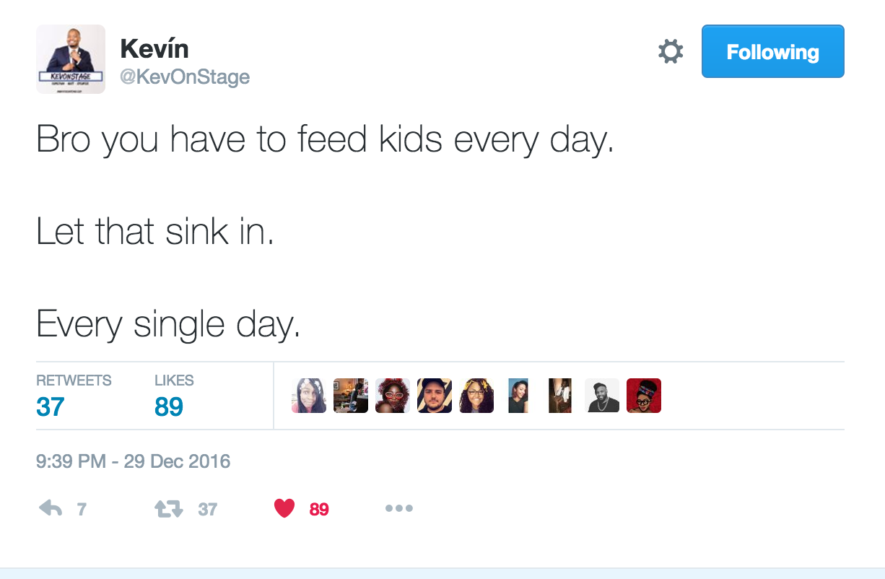This screenshot has width=885, height=579.
Task: Retweet this tweet using the retweet icon
Action: [x=170, y=509]
